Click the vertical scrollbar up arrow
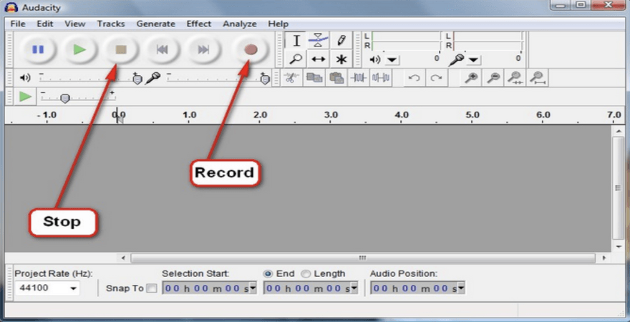This screenshot has height=322, width=630. (x=618, y=130)
